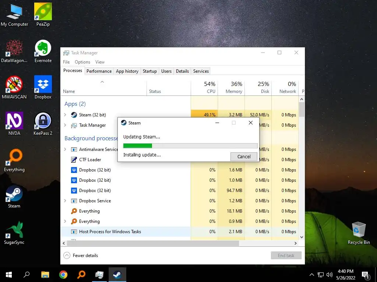
Task: Click the horizontal scrollbar right arrow
Action: [x=296, y=243]
